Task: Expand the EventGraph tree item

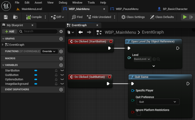Action: click(3, 45)
